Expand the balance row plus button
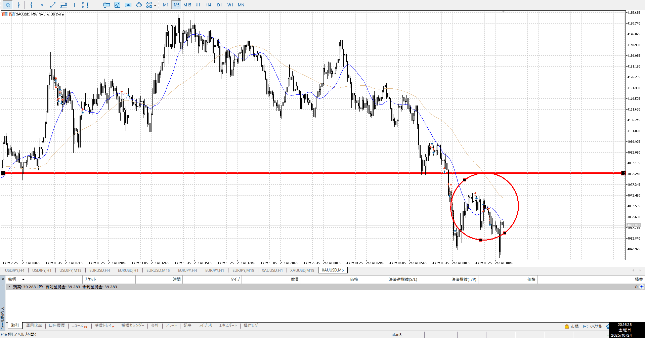Viewport: 645px width, 338px height. tap(642, 287)
